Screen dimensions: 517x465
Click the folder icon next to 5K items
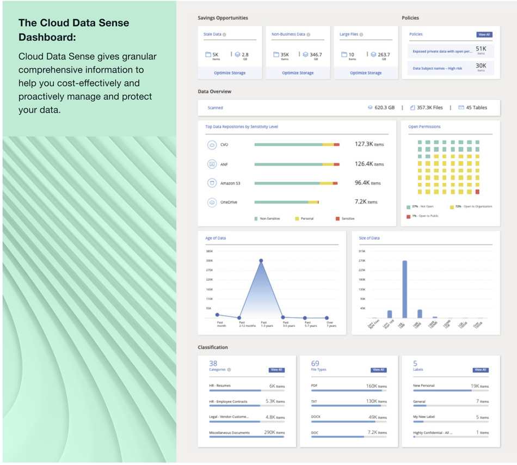(x=208, y=54)
